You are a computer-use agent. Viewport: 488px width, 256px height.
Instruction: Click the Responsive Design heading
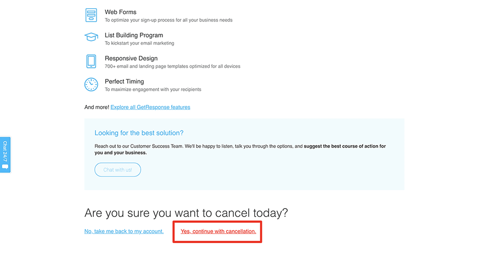[131, 59]
